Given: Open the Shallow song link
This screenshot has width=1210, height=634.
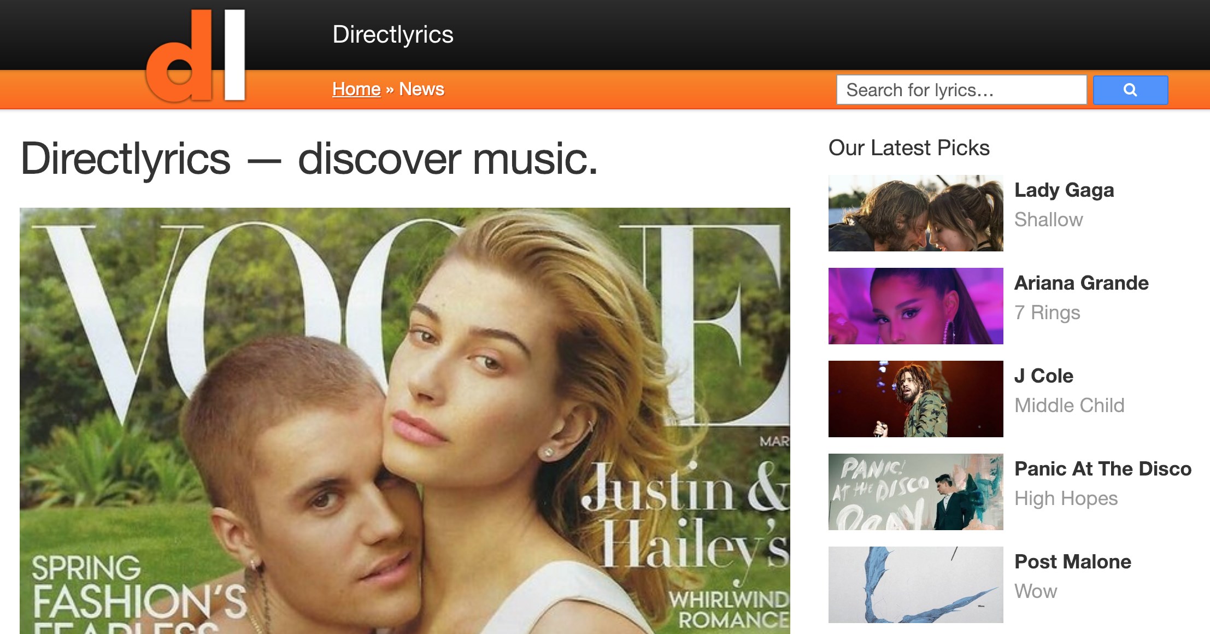Looking at the screenshot, I should pyautogui.click(x=1049, y=220).
